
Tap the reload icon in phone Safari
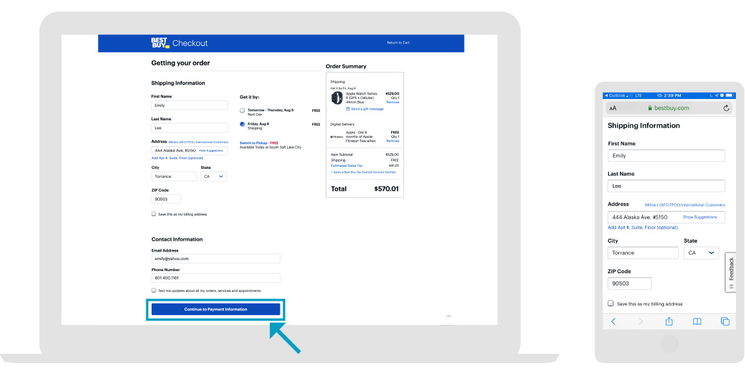click(726, 108)
